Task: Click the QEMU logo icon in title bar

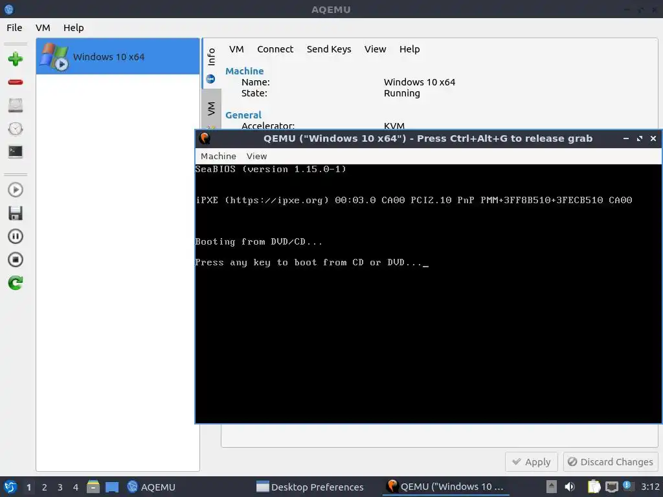Action: tap(205, 138)
